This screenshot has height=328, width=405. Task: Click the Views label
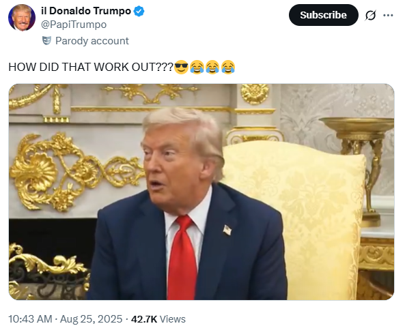(x=173, y=319)
